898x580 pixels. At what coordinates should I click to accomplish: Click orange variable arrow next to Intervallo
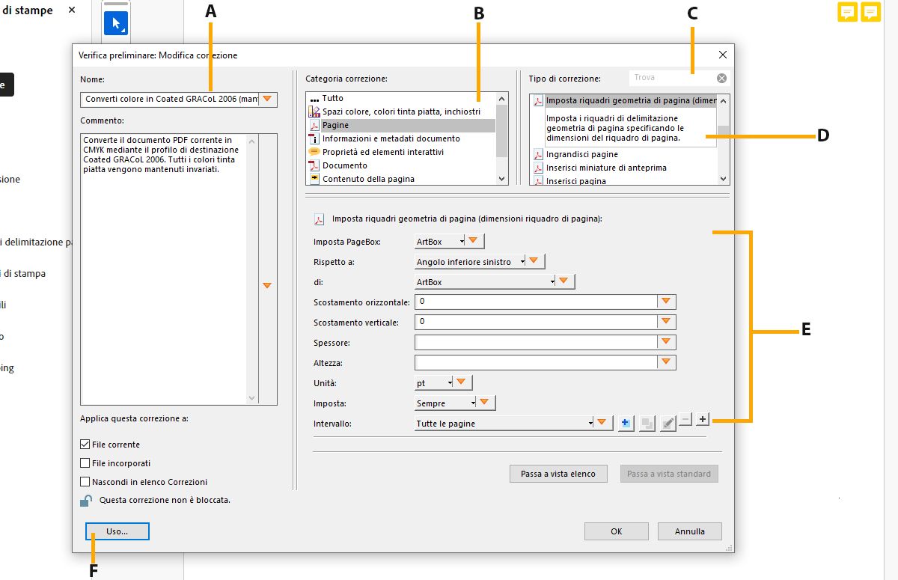[x=603, y=423]
